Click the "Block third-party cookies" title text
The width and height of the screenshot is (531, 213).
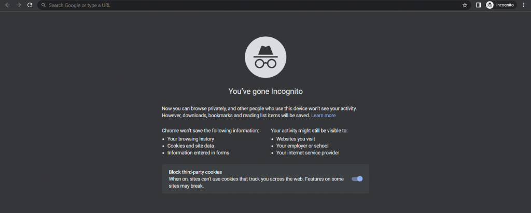pyautogui.click(x=195, y=172)
